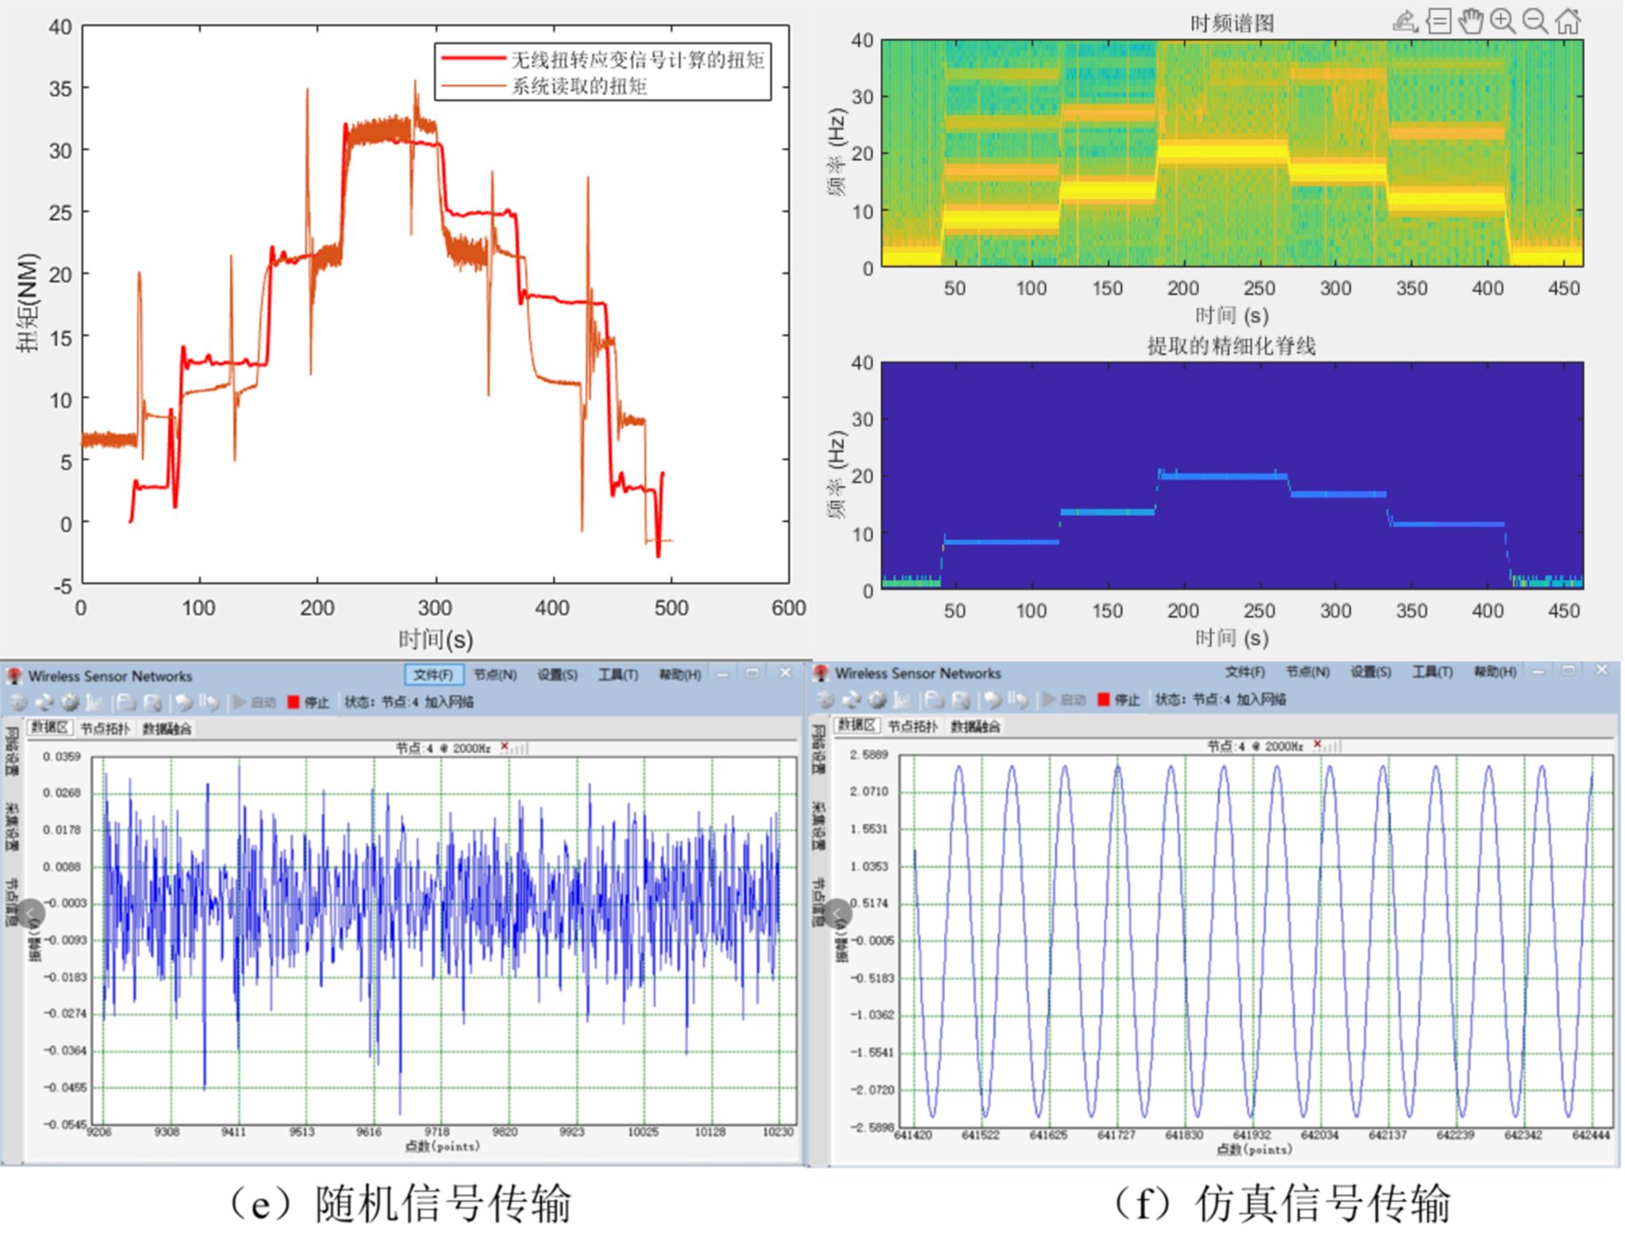
Task: Enable the data tips icon
Action: (x=1439, y=21)
